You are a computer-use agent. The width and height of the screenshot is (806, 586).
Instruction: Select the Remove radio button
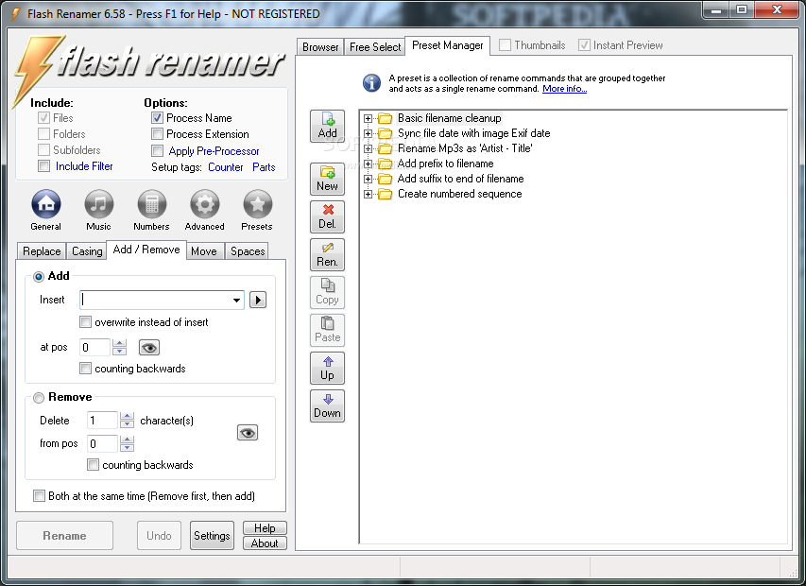(39, 397)
